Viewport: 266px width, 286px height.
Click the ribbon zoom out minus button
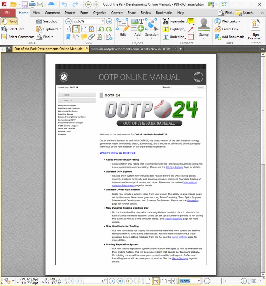69,21
